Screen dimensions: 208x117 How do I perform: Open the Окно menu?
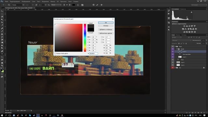[70, 1]
